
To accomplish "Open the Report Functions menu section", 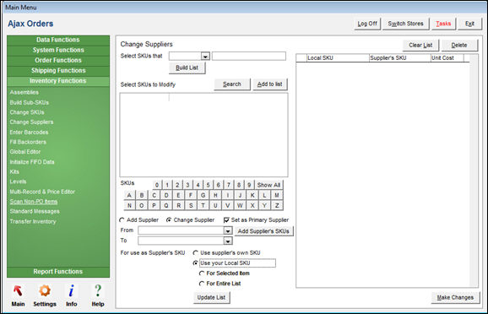I will [58, 272].
